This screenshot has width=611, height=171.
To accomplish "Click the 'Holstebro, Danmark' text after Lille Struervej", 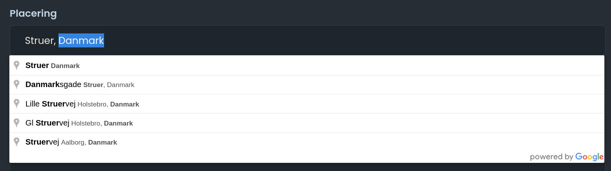I will (x=108, y=104).
